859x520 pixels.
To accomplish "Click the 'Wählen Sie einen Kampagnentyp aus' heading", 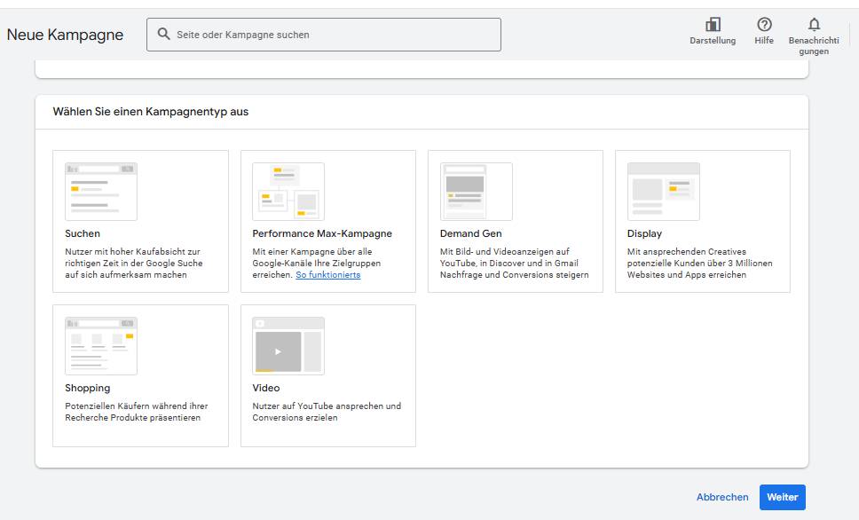I will [151, 112].
